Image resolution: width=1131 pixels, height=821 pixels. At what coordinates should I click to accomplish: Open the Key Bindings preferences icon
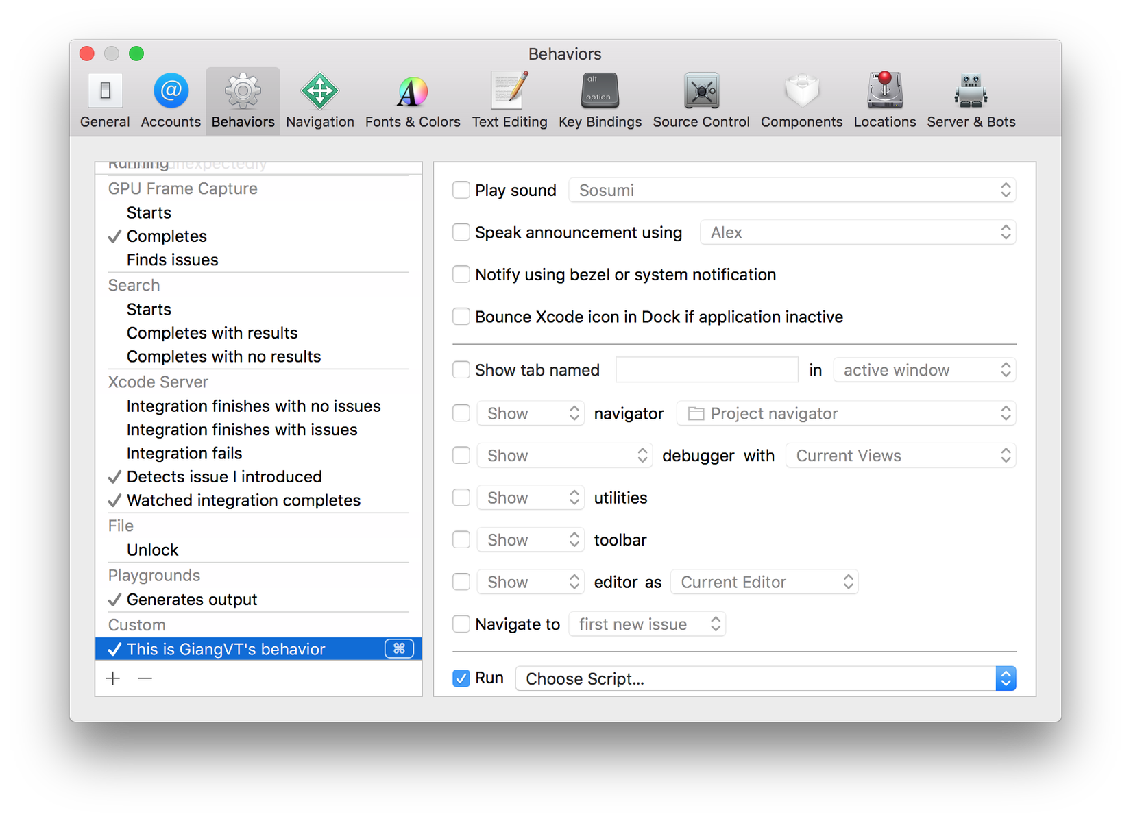click(600, 101)
